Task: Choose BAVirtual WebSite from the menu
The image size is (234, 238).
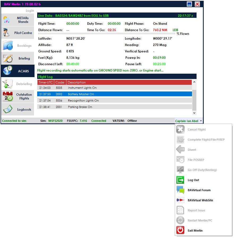Action: [x=203, y=200]
